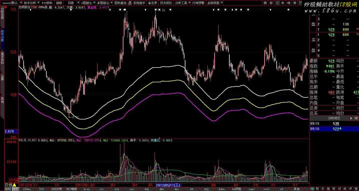Image resolution: width=359 pixels, height=191 pixels.
Task: Select the bias indicator tab
Action: click(86, 189)
